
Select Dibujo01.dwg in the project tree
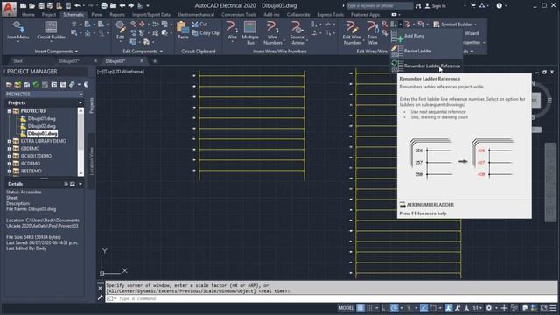42,119
